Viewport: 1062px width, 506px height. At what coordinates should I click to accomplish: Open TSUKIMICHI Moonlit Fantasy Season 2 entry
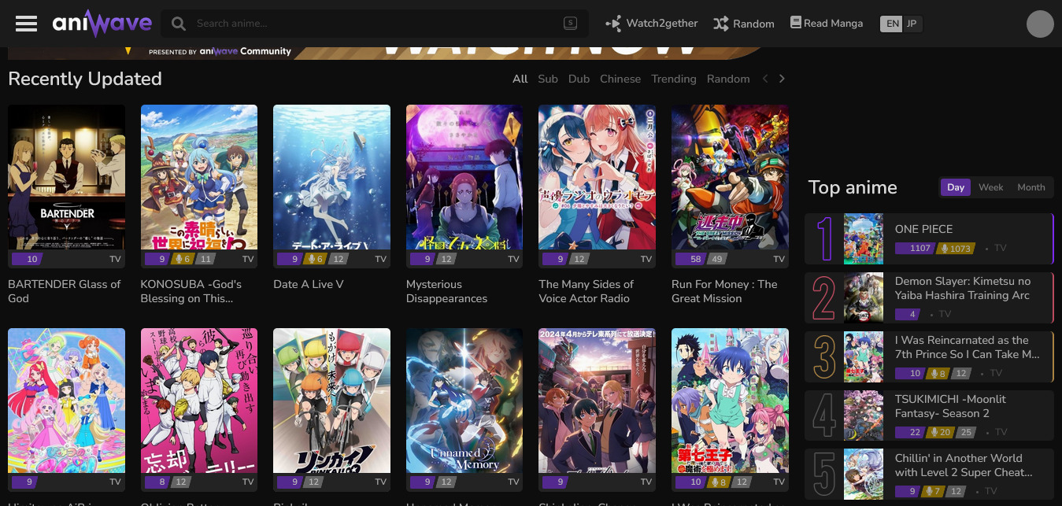point(929,416)
